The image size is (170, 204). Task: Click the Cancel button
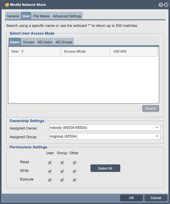click(x=156, y=198)
